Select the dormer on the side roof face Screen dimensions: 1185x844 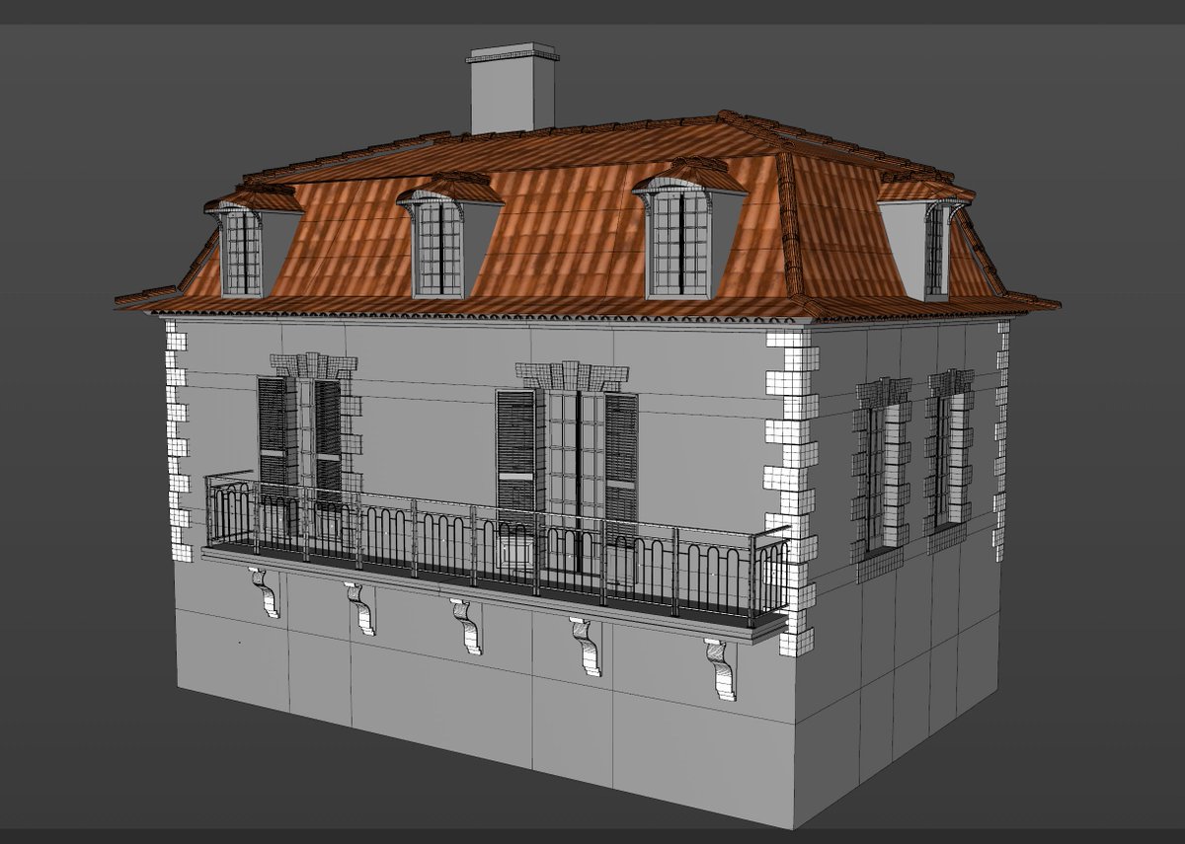(x=924, y=240)
